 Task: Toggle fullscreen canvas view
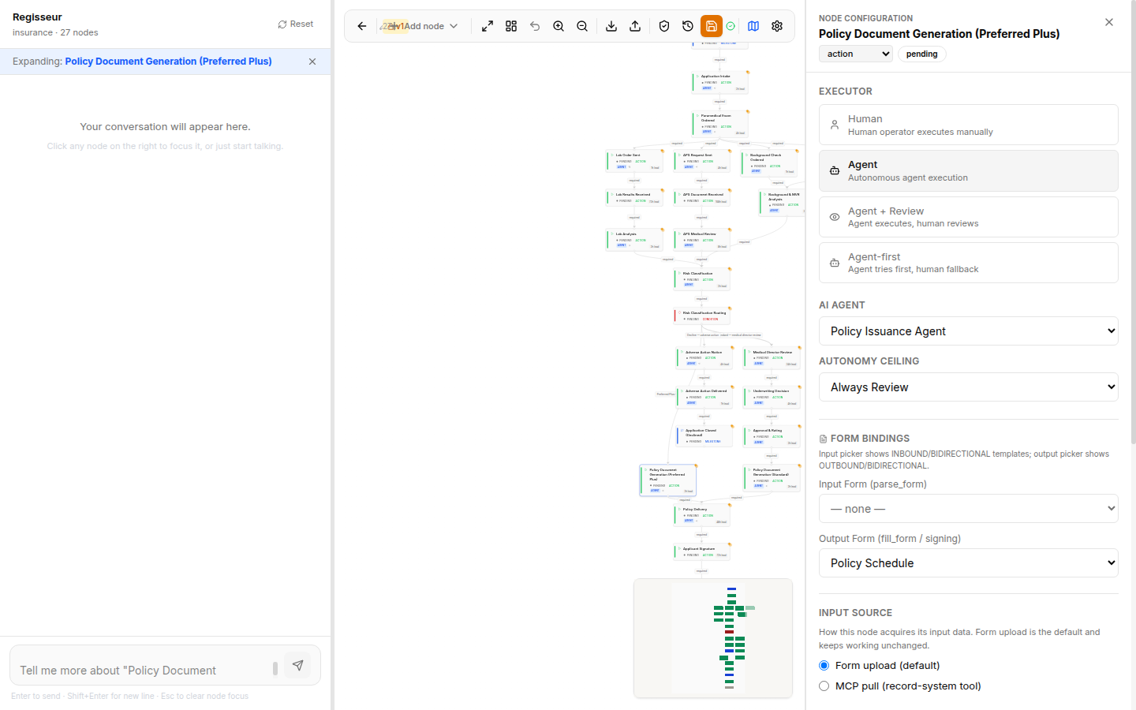pyautogui.click(x=488, y=26)
